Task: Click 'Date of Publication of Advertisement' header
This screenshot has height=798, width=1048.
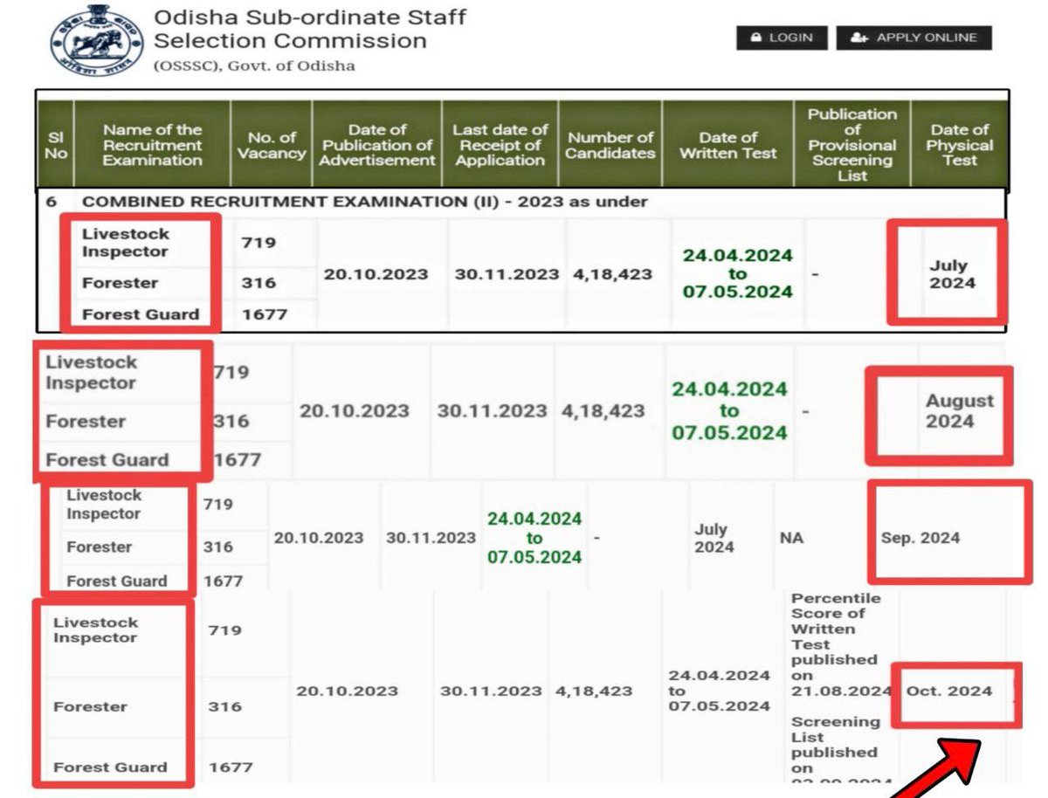Action: 377,145
